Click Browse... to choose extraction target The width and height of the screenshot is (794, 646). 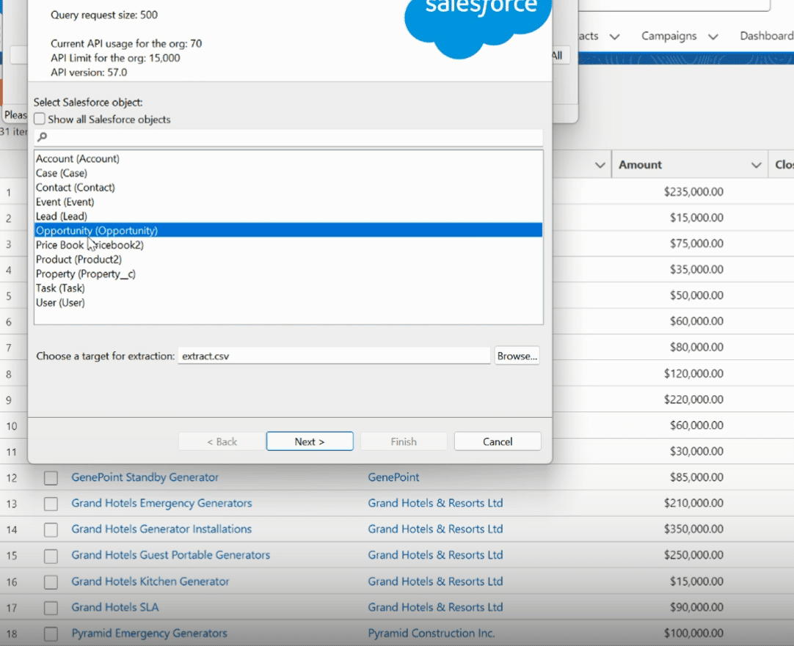(x=517, y=356)
